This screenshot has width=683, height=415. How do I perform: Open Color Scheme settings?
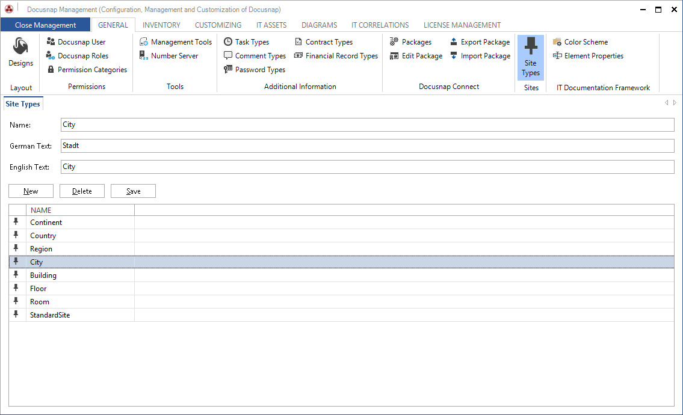(580, 42)
